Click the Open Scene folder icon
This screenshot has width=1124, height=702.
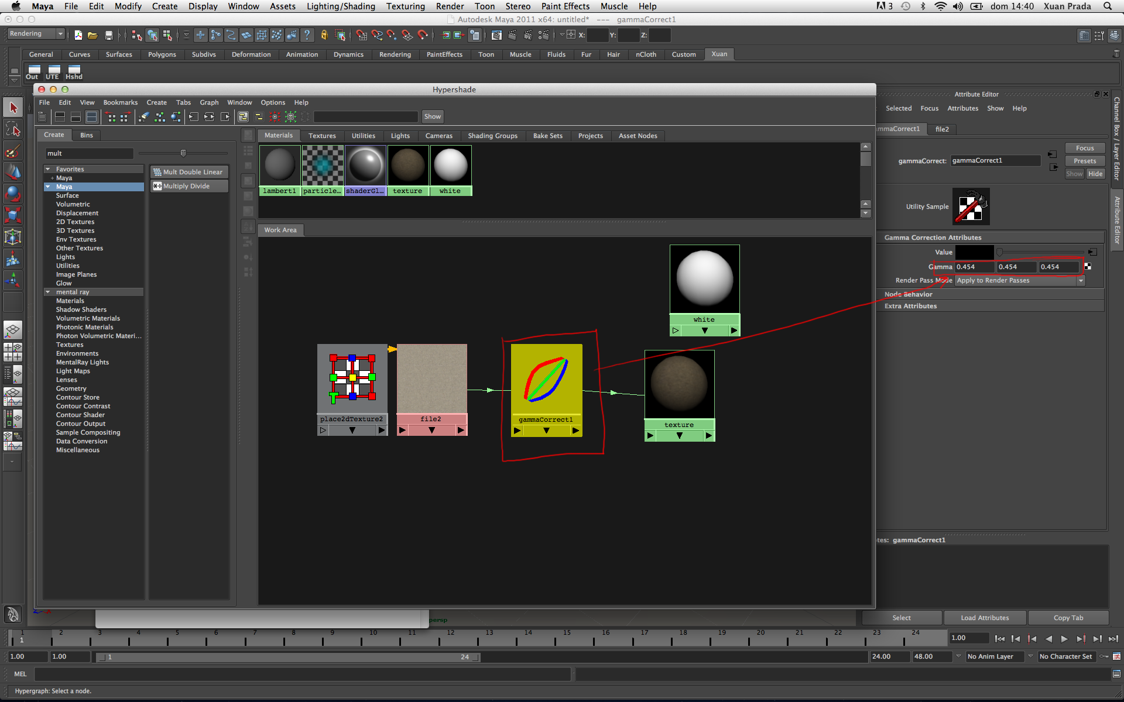click(92, 36)
